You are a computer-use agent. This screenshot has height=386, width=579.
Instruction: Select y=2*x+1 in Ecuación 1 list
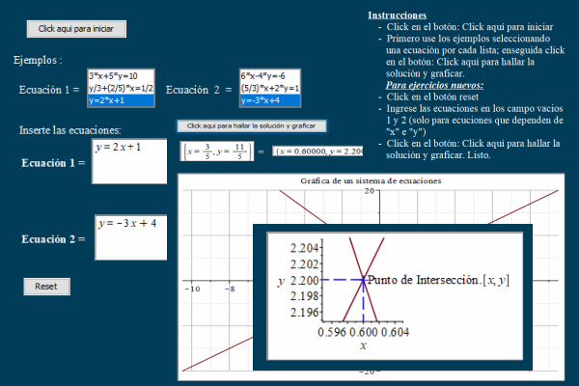click(x=121, y=100)
